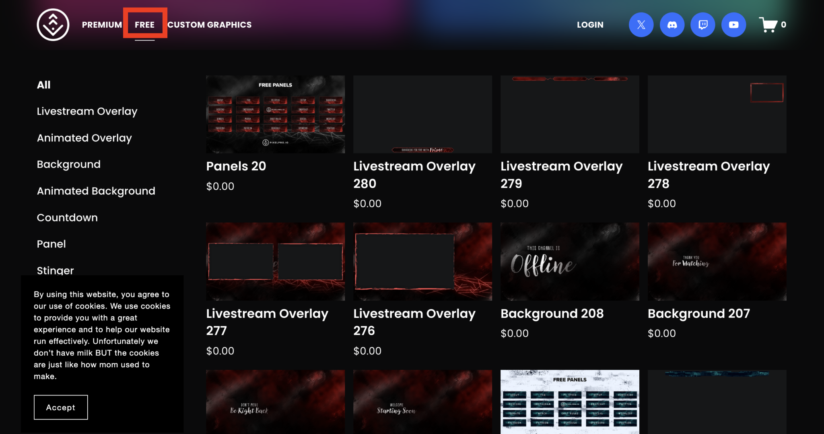Open the X (Twitter) social icon
Screen dimensions: 824x434
tap(641, 25)
